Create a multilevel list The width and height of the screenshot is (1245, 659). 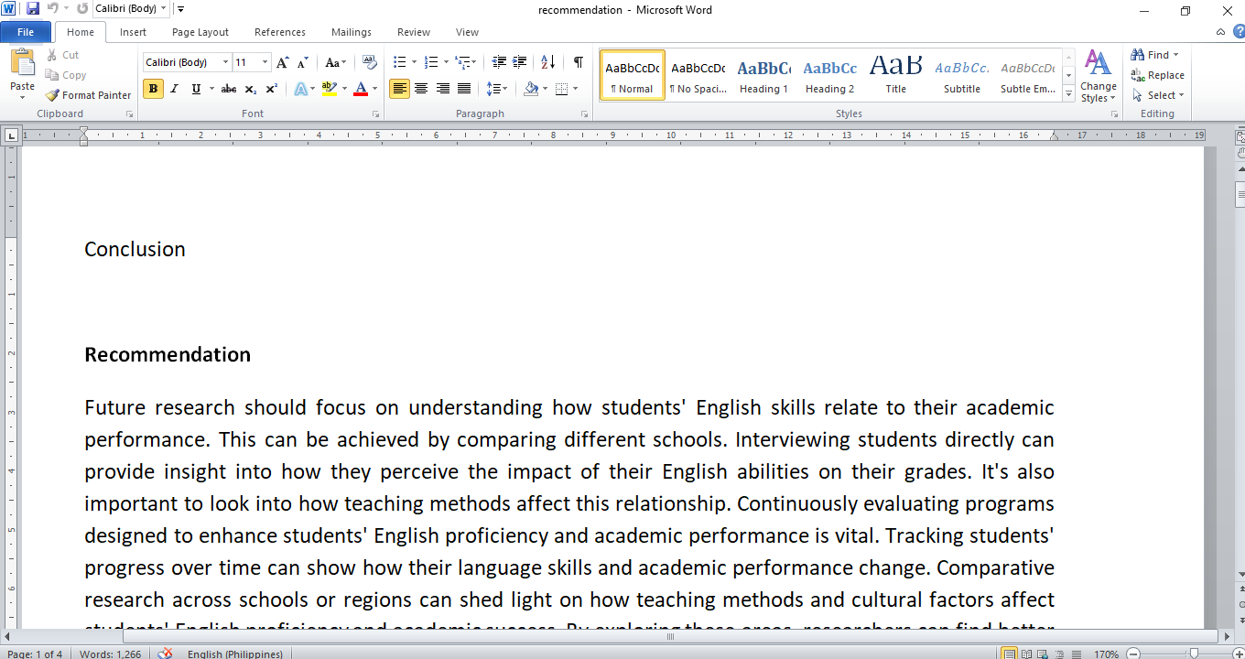point(464,62)
